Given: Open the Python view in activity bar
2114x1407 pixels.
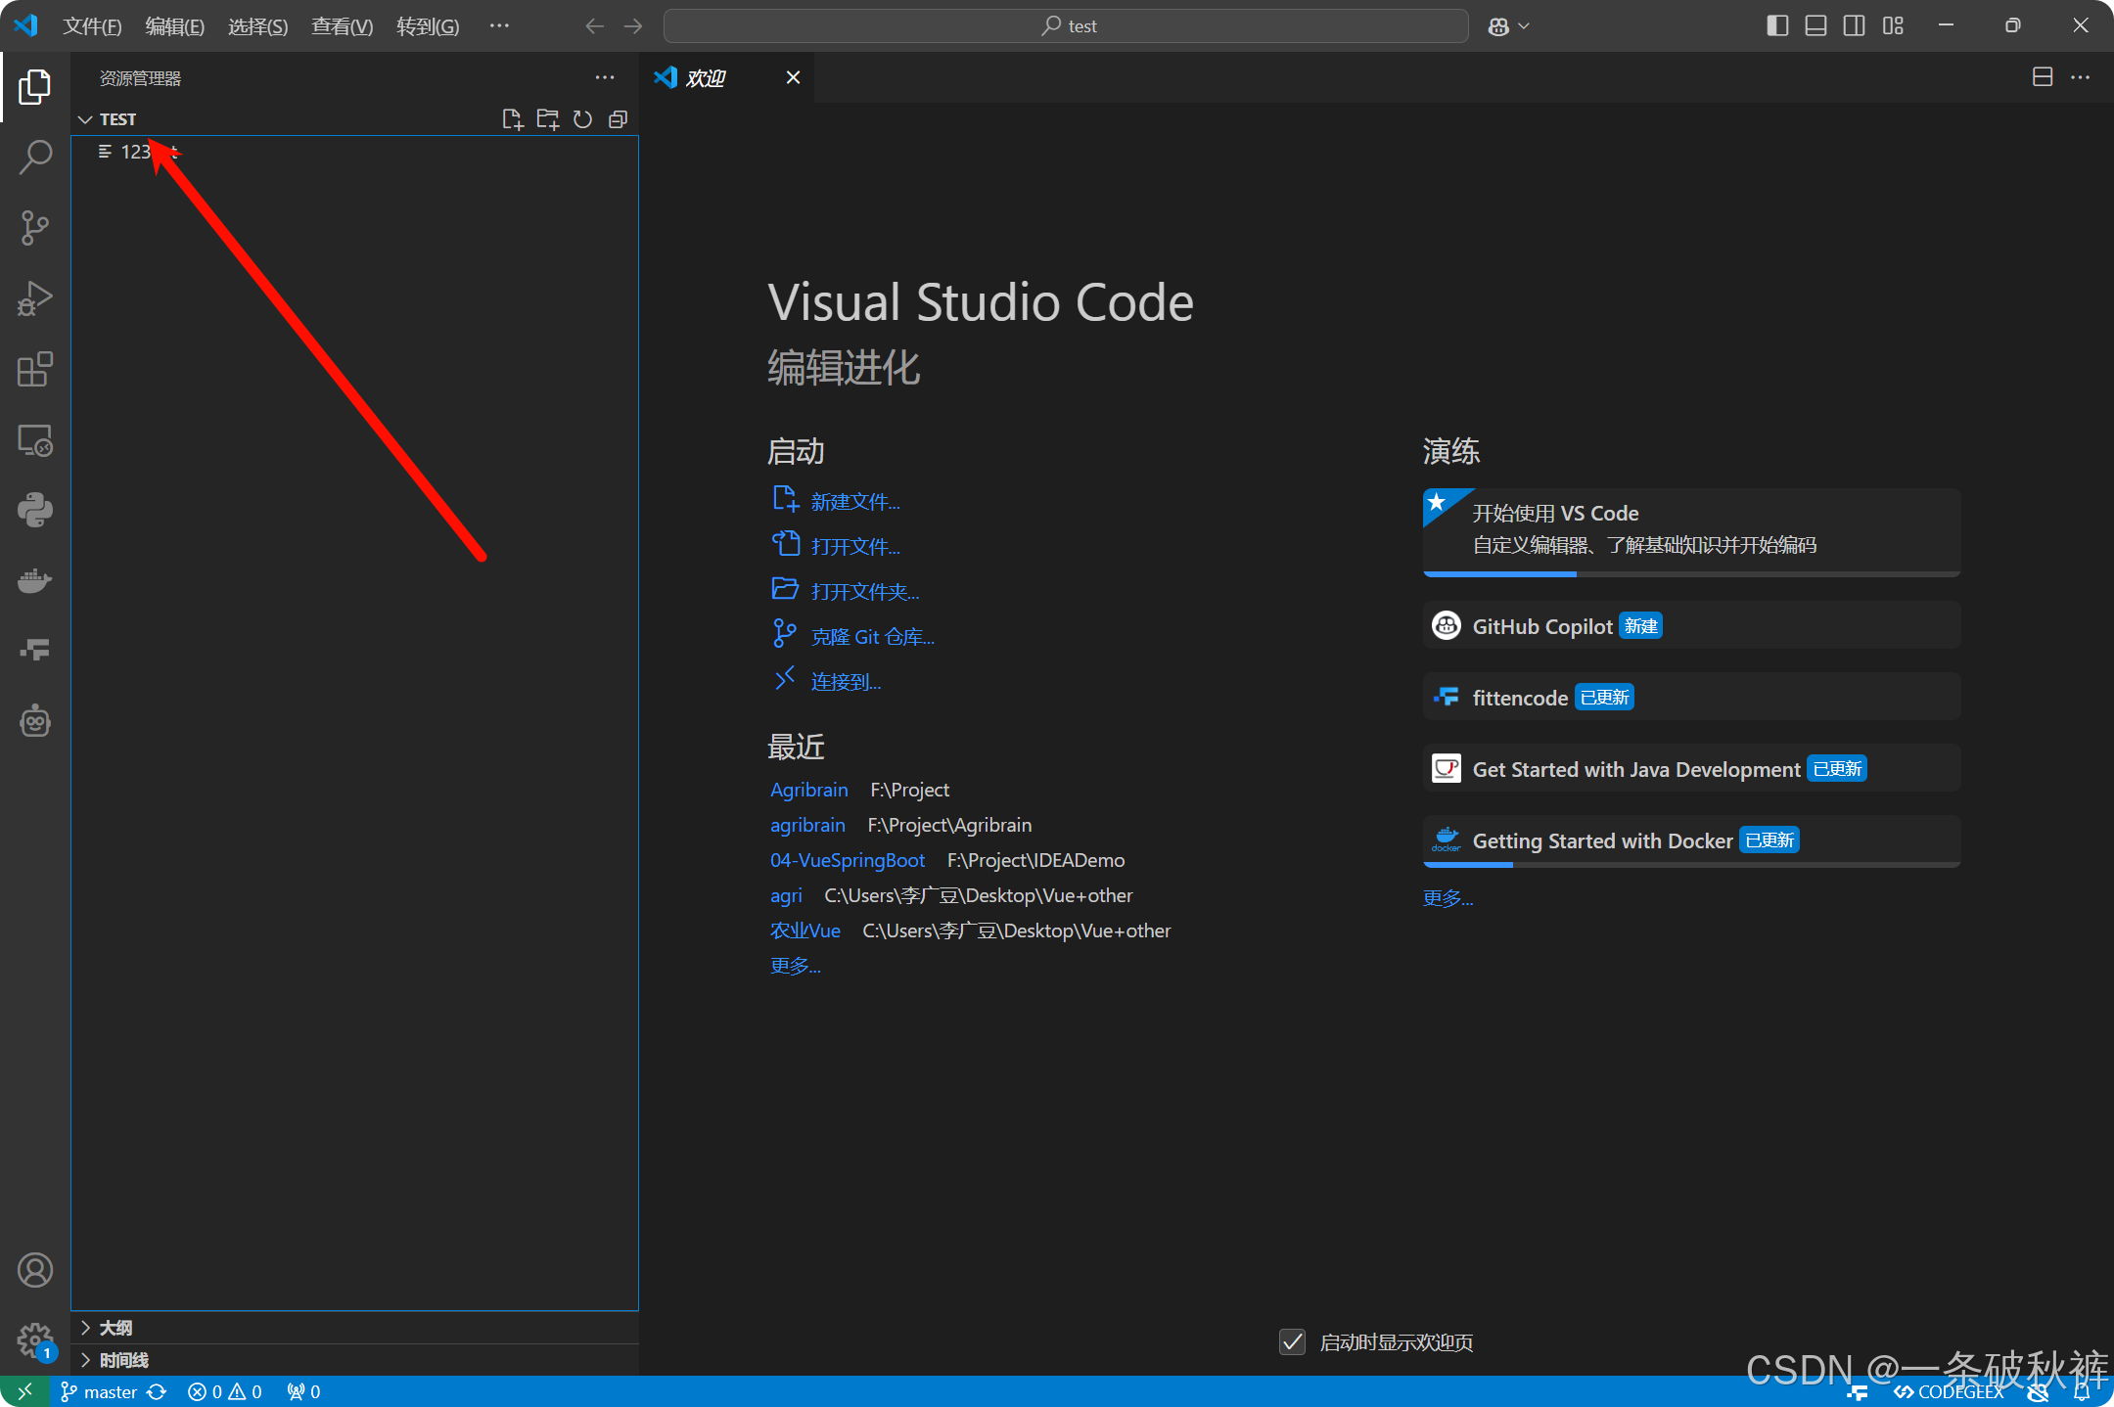Looking at the screenshot, I should coord(35,510).
